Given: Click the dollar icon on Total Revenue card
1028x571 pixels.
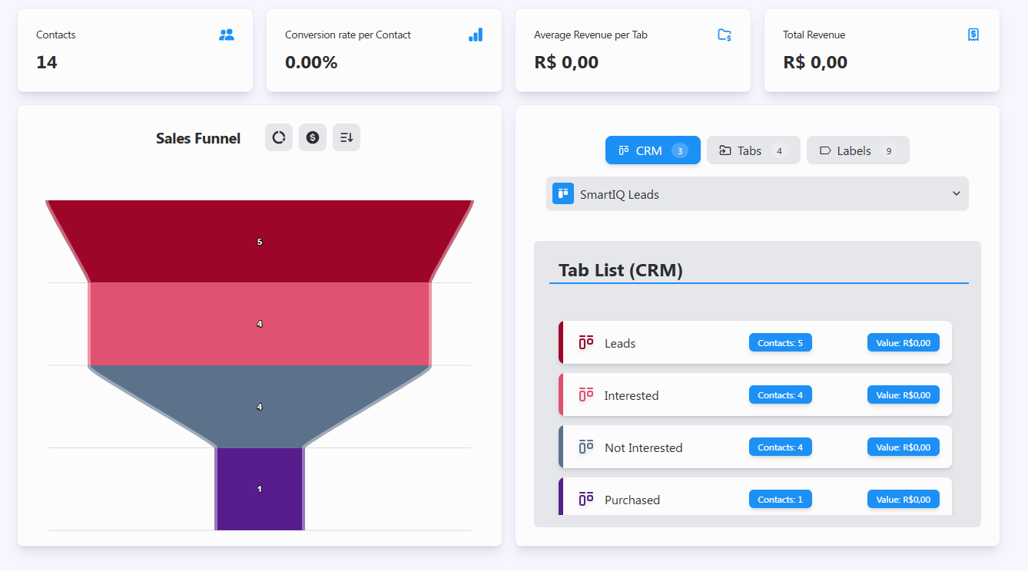Looking at the screenshot, I should (x=973, y=34).
